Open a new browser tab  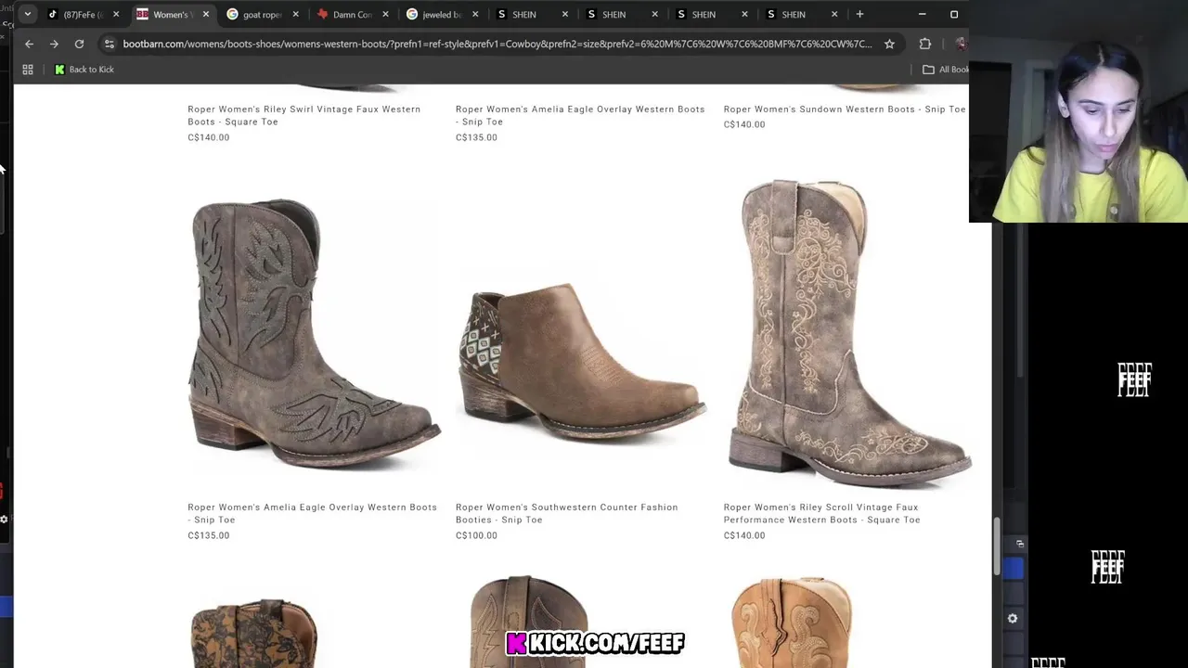(x=859, y=14)
